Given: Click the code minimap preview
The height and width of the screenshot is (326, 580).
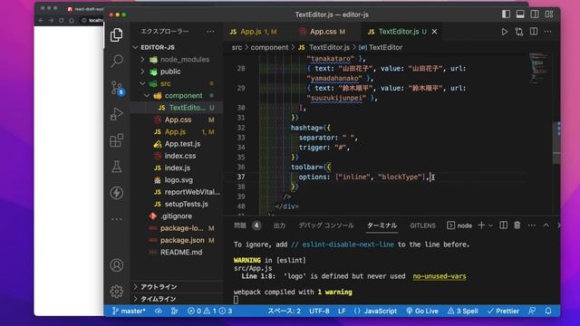Looking at the screenshot, I should (539, 69).
